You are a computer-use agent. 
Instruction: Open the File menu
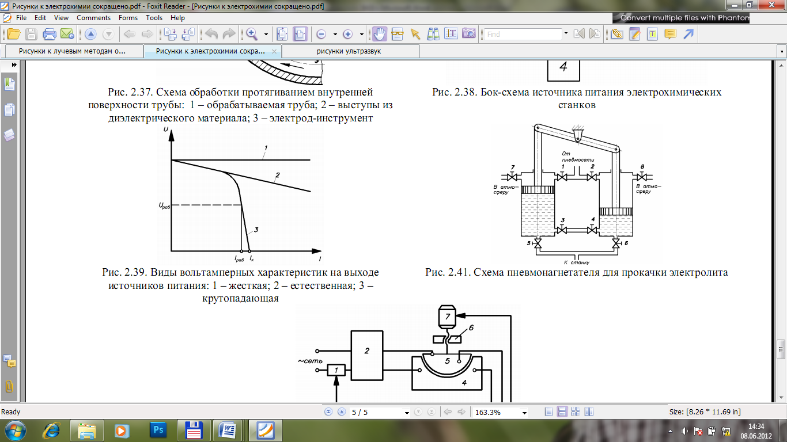point(21,18)
